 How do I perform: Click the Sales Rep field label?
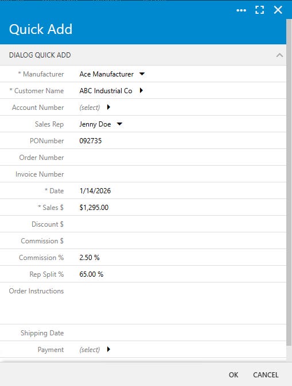[49, 124]
